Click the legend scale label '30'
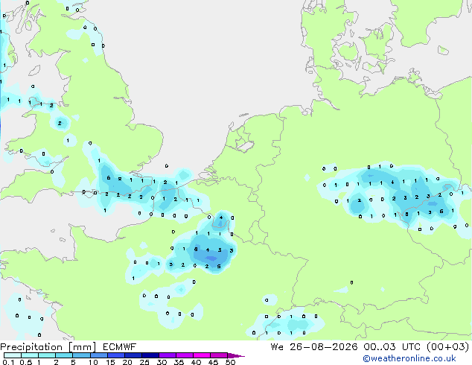Image resolution: width=472 pixels, height=365 pixels. click(x=162, y=362)
